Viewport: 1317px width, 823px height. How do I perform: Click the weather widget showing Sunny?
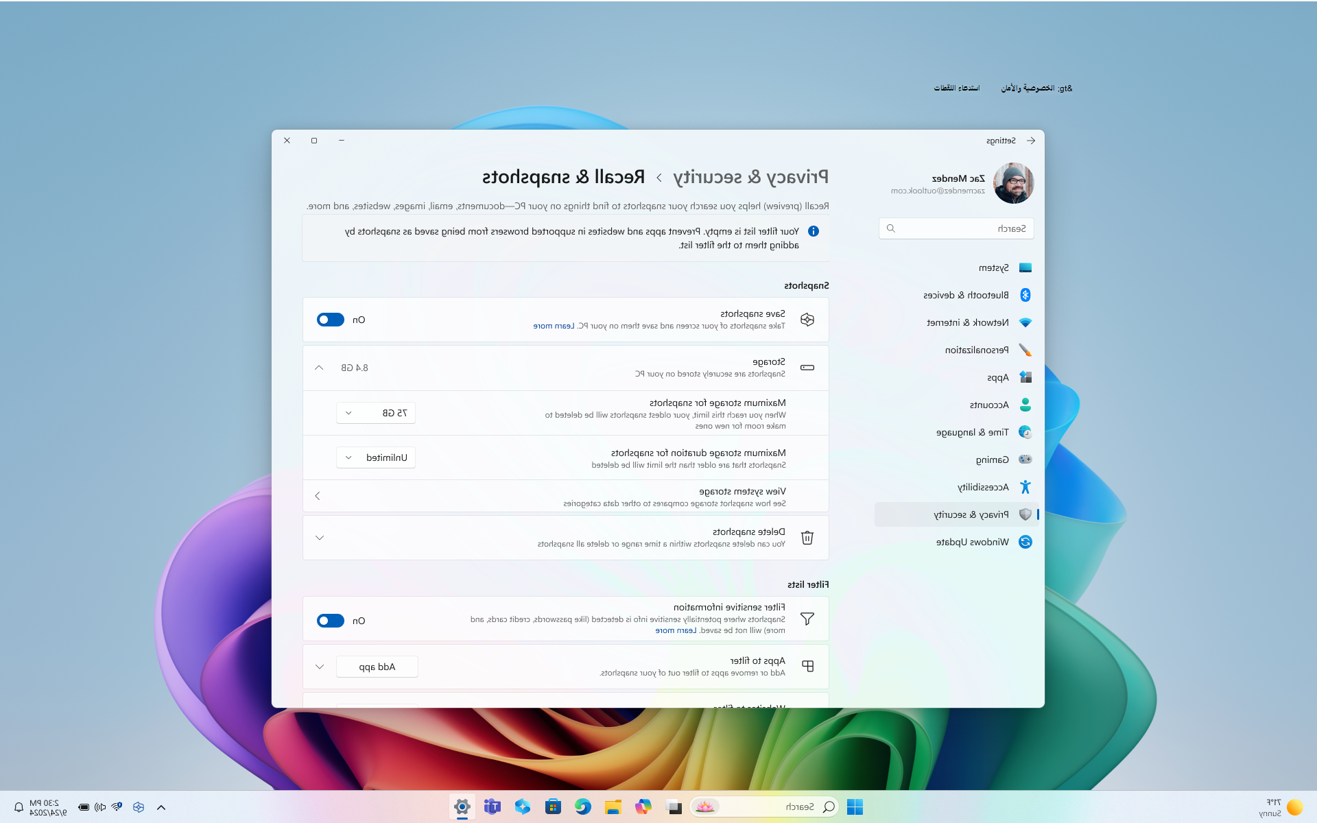click(x=1282, y=807)
